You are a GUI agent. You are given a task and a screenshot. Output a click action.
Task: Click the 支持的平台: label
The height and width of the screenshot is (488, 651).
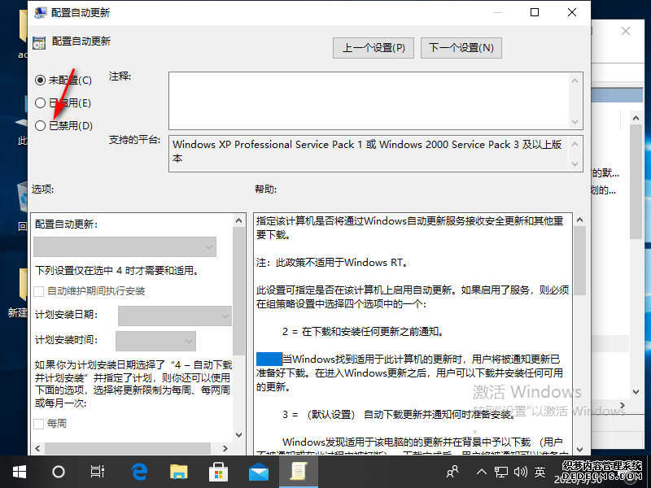click(134, 140)
